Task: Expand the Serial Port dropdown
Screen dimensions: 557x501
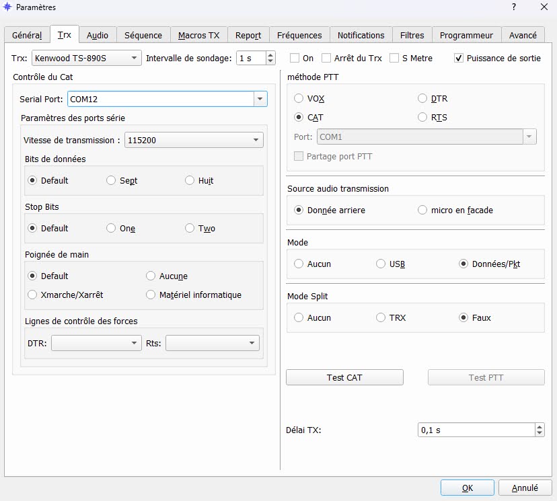Action: pyautogui.click(x=260, y=99)
